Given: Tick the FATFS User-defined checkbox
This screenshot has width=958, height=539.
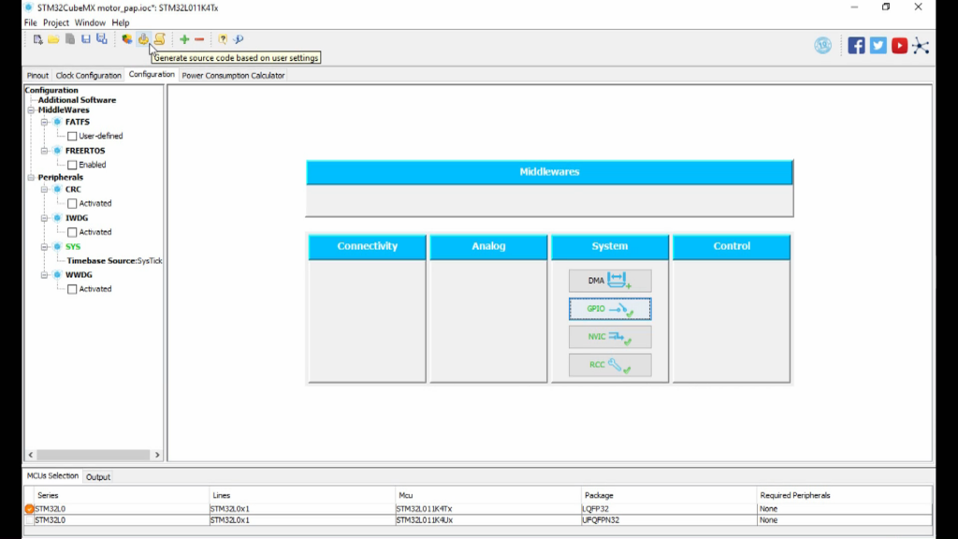Looking at the screenshot, I should (72, 137).
